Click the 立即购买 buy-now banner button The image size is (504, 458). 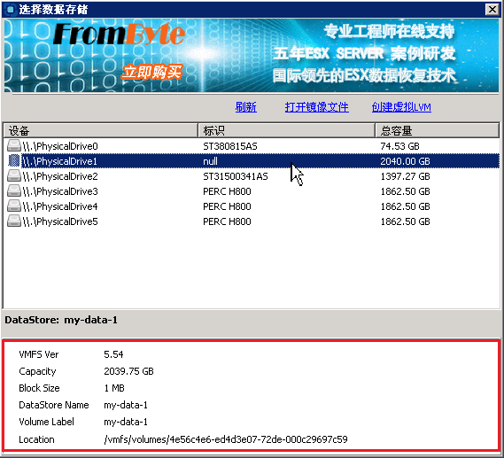[151, 72]
